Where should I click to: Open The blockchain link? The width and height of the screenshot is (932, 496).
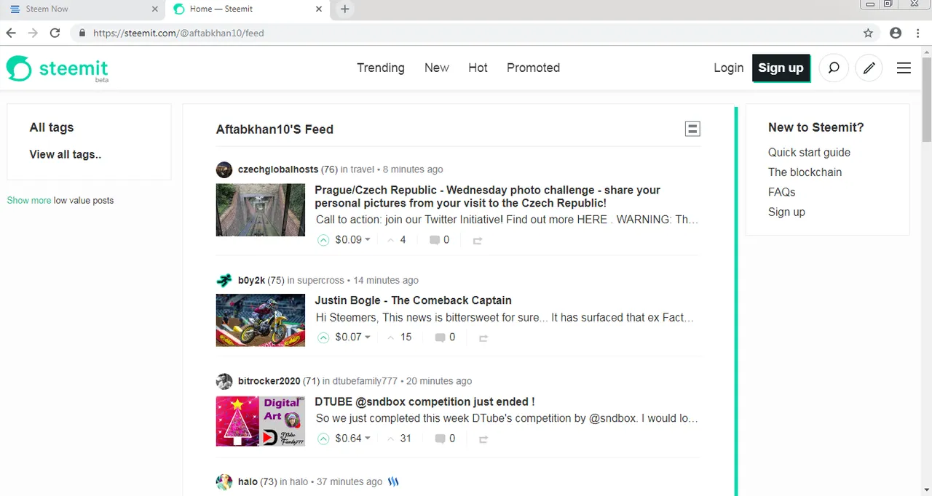point(805,172)
